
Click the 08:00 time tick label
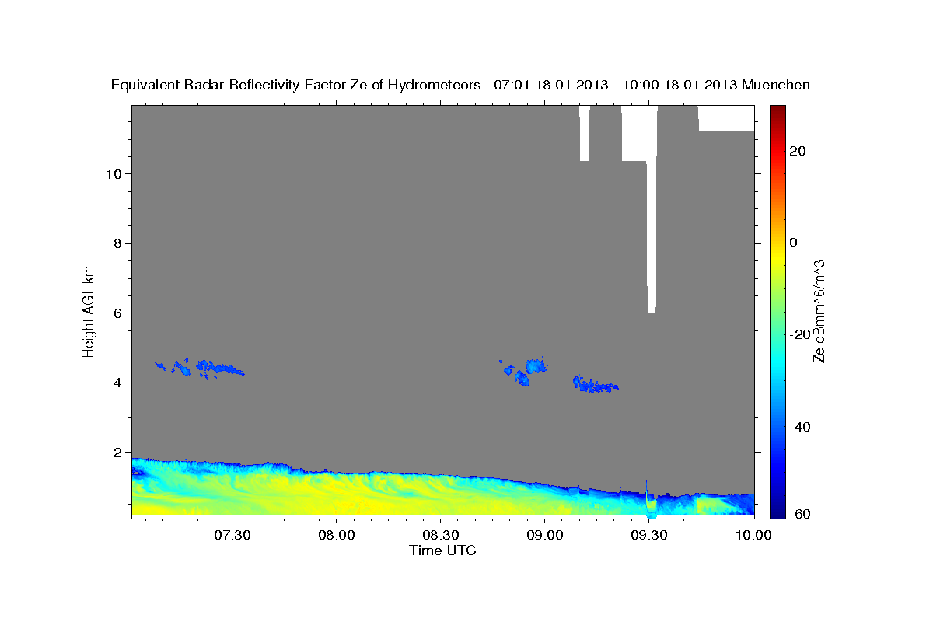coord(337,535)
